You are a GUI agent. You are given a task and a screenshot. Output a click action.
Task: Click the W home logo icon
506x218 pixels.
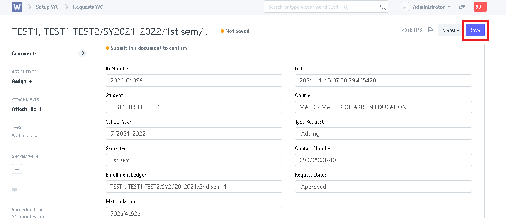(17, 7)
